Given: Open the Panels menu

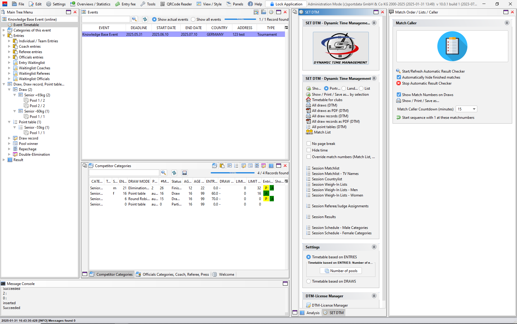Looking at the screenshot, I should 235,4.
